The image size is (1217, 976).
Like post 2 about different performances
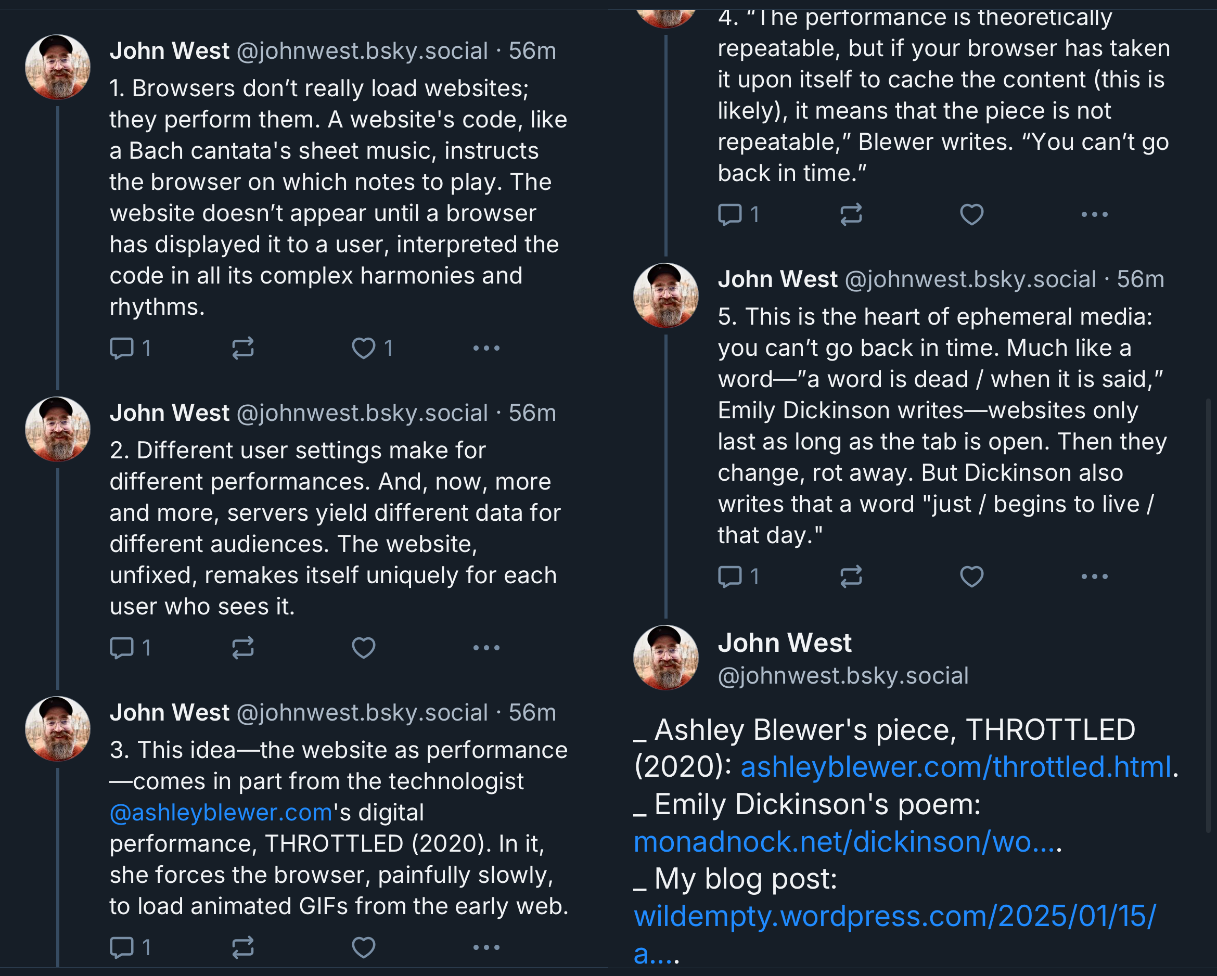click(x=364, y=648)
